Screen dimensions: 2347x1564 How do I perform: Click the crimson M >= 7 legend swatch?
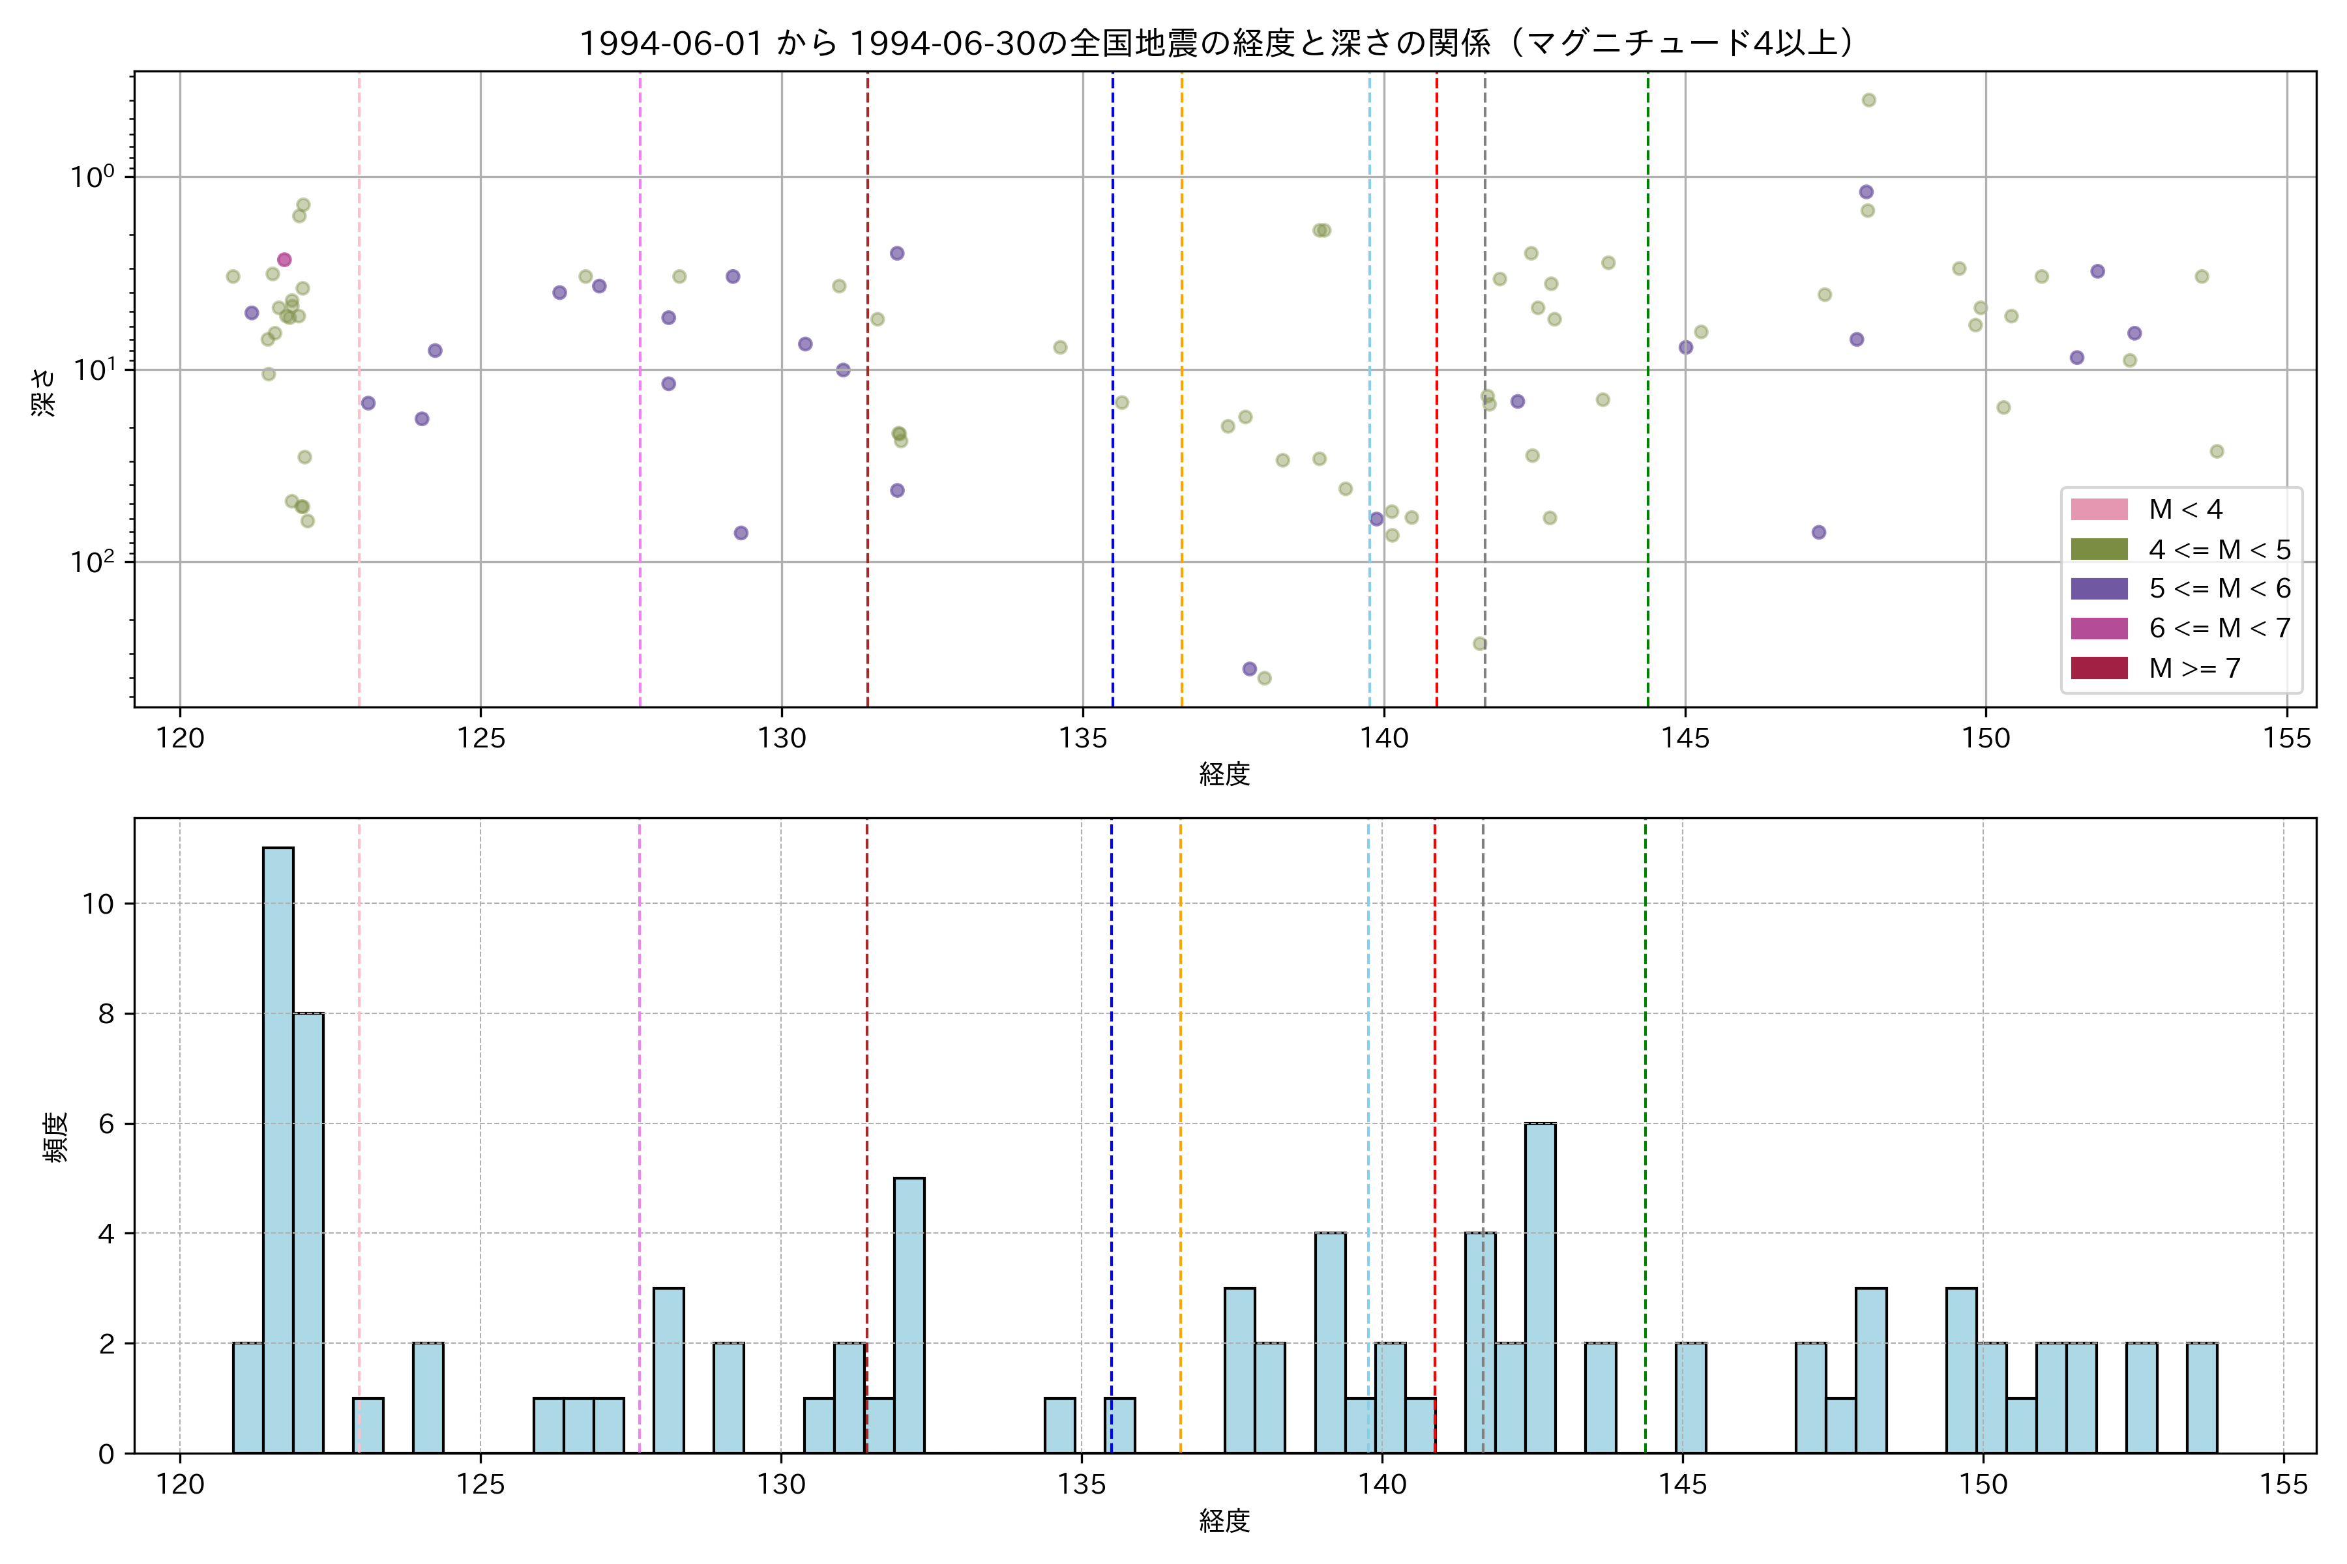coord(2099,669)
